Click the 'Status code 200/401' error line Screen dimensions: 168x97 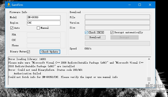[45, 70]
